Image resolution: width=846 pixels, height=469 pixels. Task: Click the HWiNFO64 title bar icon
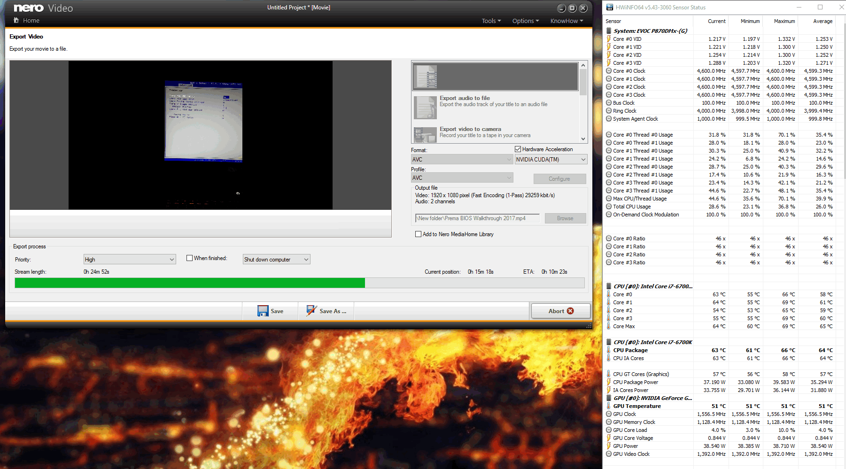pos(609,7)
